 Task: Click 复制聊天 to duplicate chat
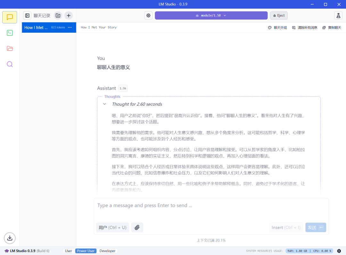pos(332,28)
